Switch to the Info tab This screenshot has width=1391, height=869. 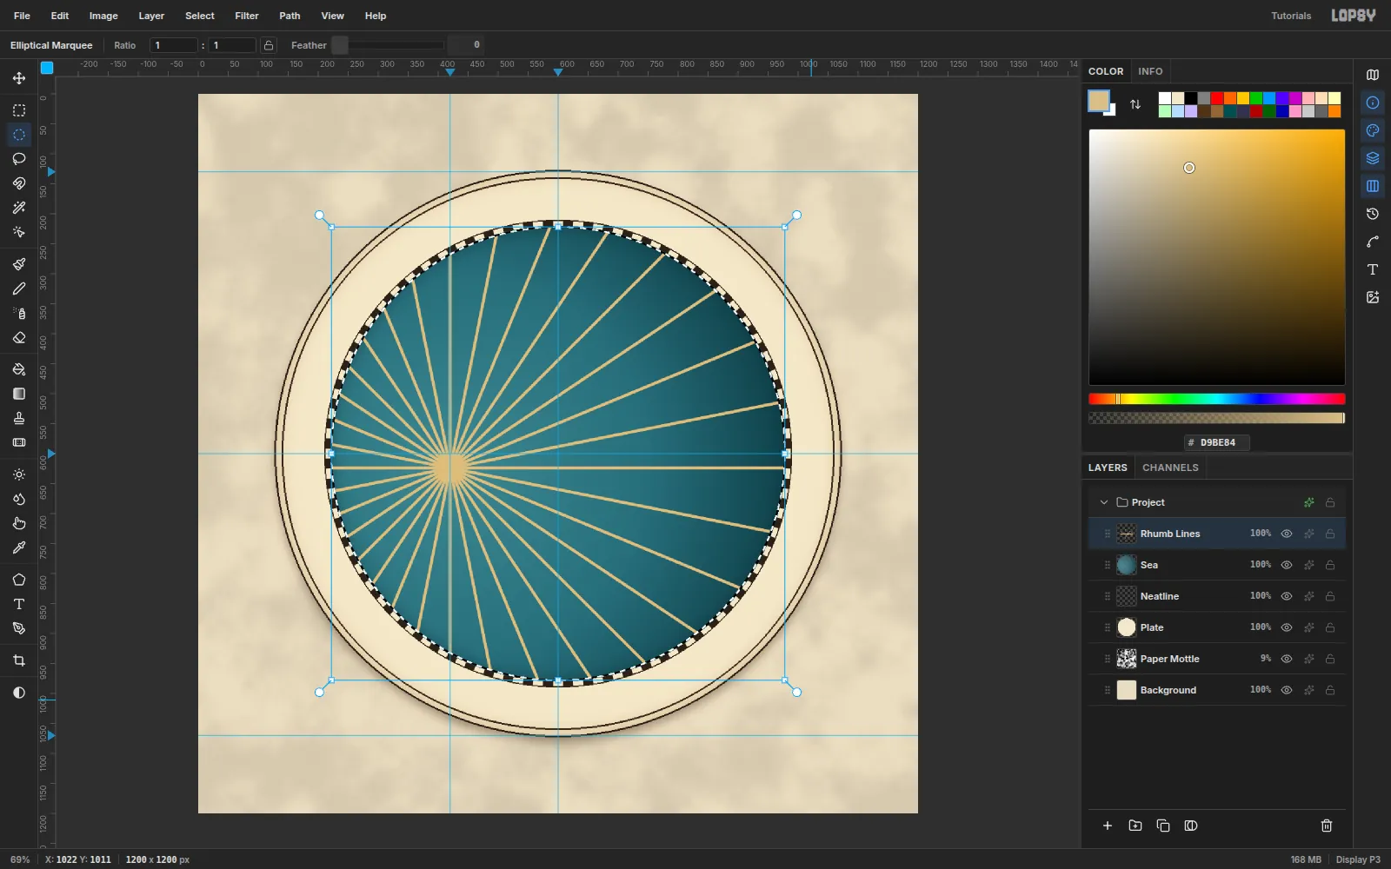tap(1150, 71)
